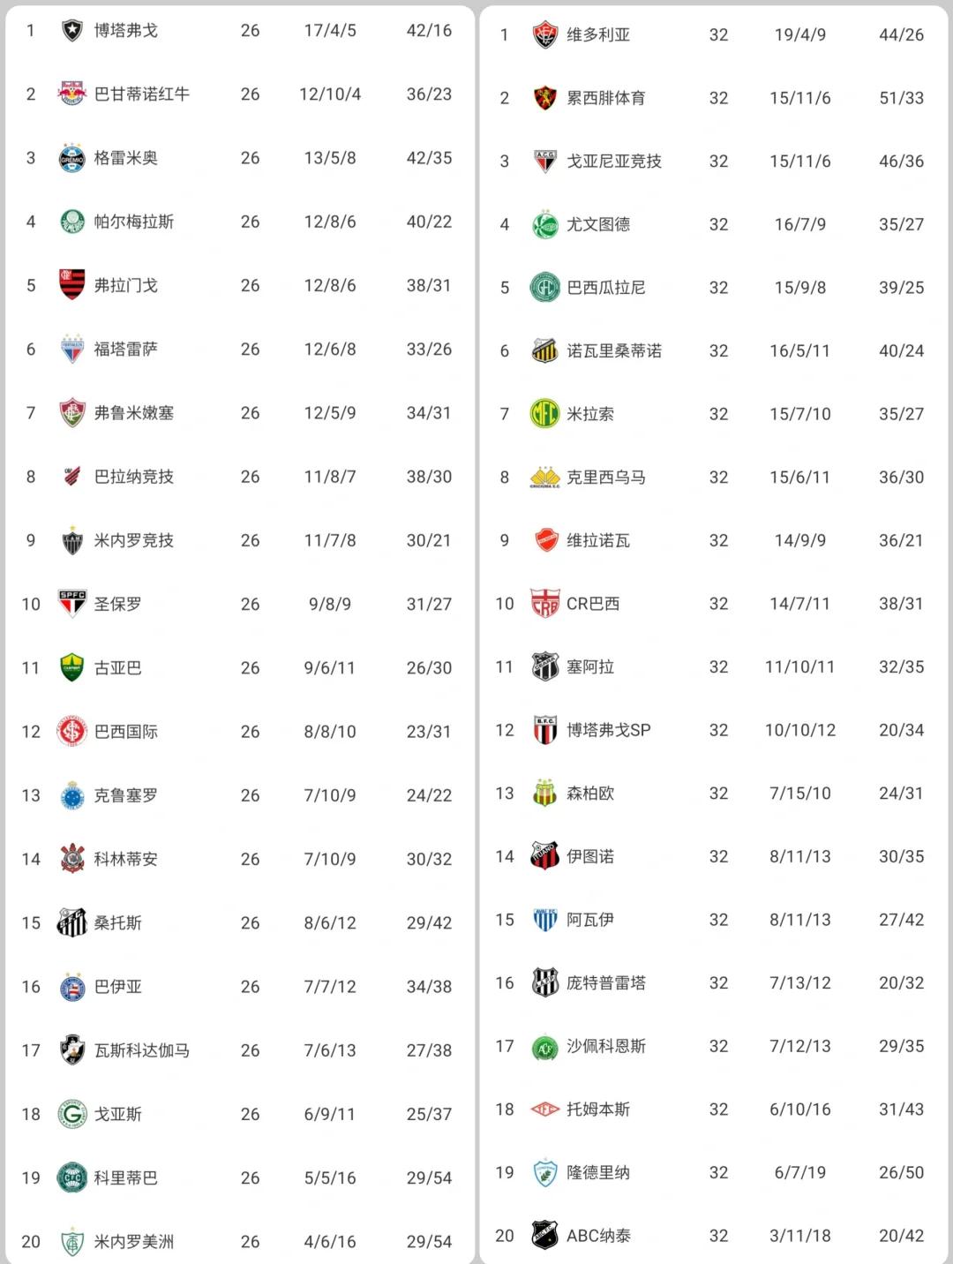Click the 戈亚尼亚竞技 team name

614,162
